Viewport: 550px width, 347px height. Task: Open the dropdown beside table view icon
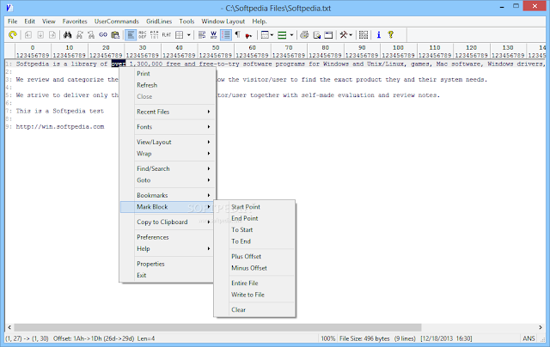tap(189, 34)
